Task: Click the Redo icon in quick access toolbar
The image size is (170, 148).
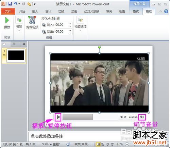Action: pos(23,4)
